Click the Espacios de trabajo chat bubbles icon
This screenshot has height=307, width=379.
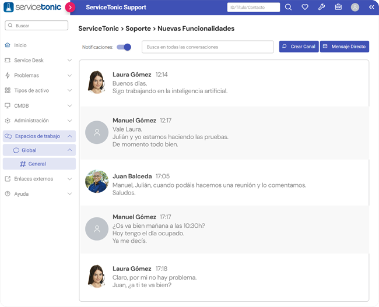[8, 136]
